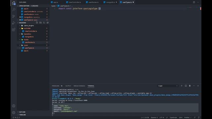Image resolution: width=212 pixels, height=119 pixels.
Task: Click the unsaved dot on the userTypes.ts tab
Action: 133,2
